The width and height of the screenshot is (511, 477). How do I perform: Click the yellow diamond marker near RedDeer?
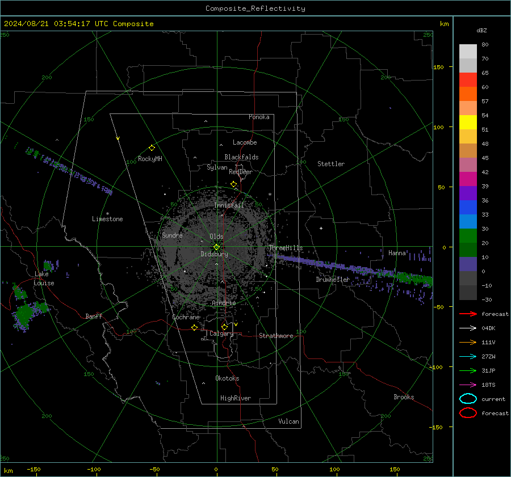[x=234, y=184]
